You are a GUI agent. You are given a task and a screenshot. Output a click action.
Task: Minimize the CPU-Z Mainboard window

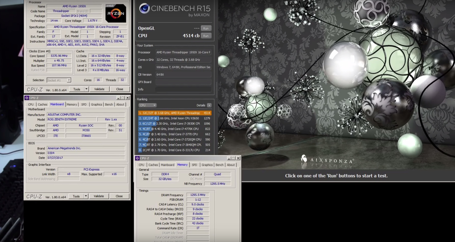pos(118,98)
